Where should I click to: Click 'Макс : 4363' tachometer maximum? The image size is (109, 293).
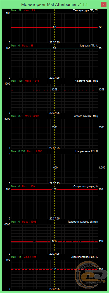click(x=29, y=222)
